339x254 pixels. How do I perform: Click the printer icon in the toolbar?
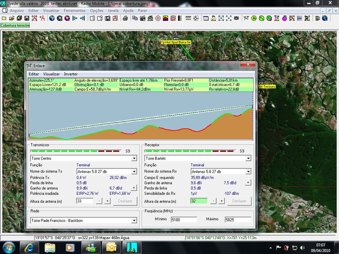pos(125,18)
